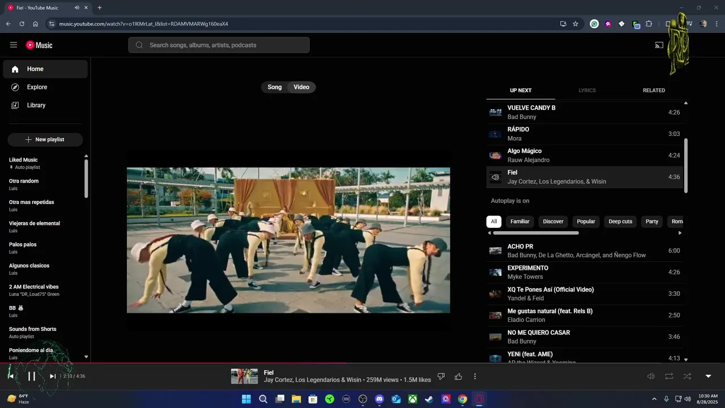Viewport: 725px width, 408px height.
Task: Play ACHO PR from autoplay list
Action: 585,250
